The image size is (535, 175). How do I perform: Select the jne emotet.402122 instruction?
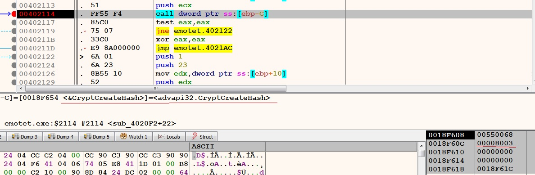[194, 31]
